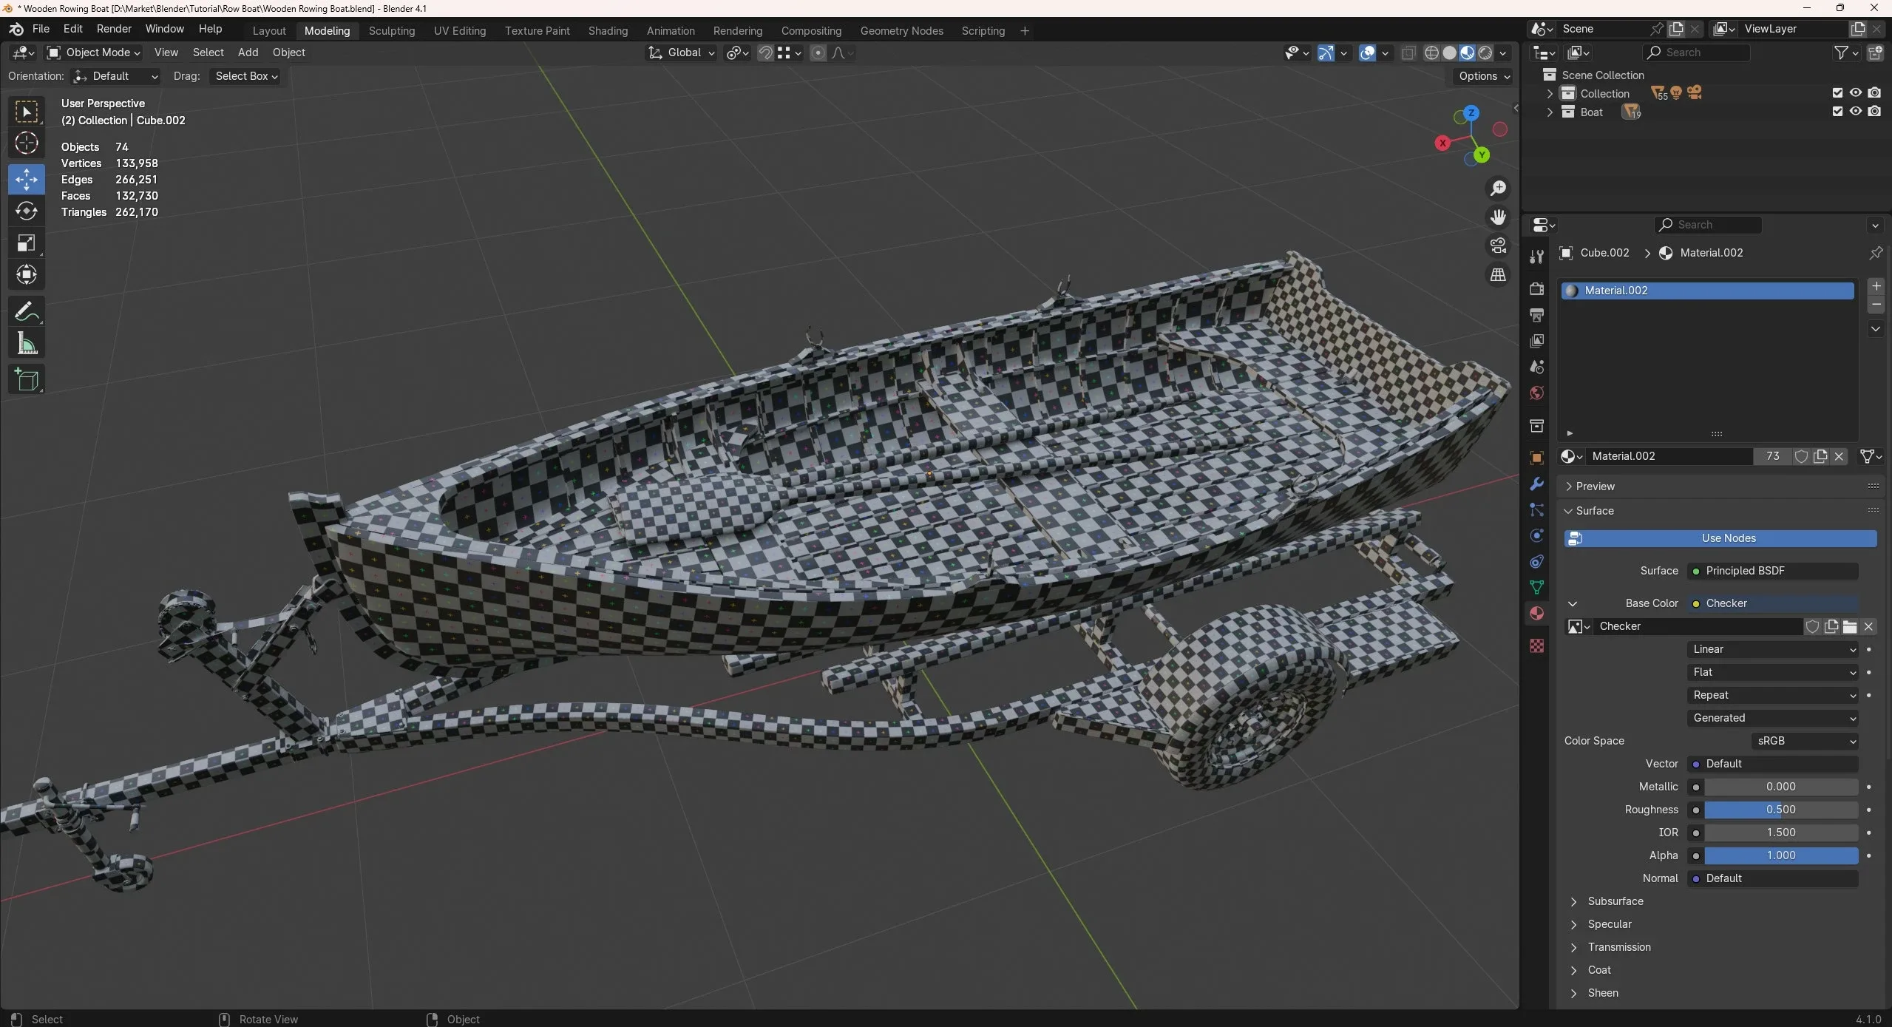This screenshot has height=1027, width=1892.
Task: Open the Modifiers wrench properties tab
Action: point(1536,484)
